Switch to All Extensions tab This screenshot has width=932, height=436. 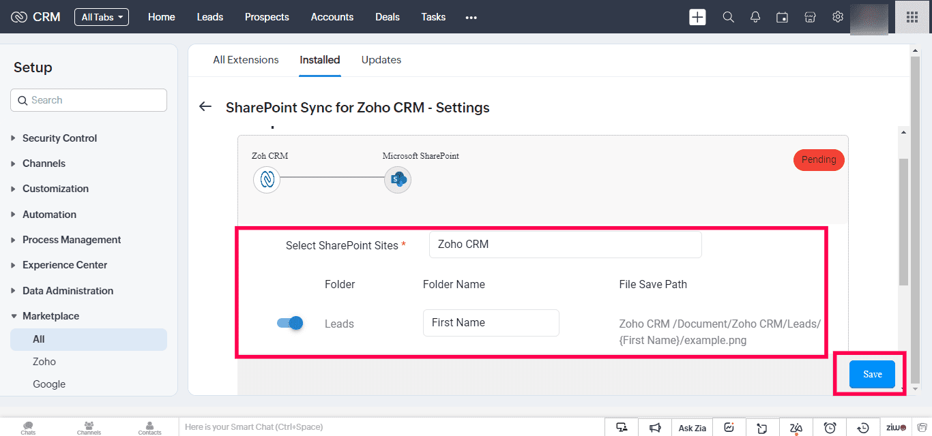[246, 60]
